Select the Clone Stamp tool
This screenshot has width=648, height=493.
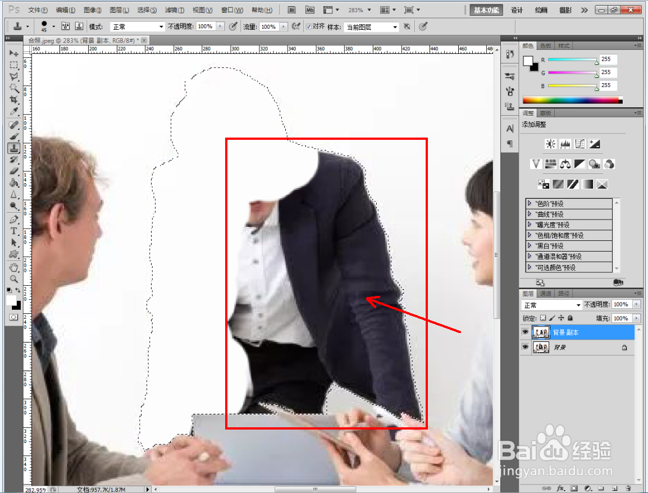pos(13,148)
